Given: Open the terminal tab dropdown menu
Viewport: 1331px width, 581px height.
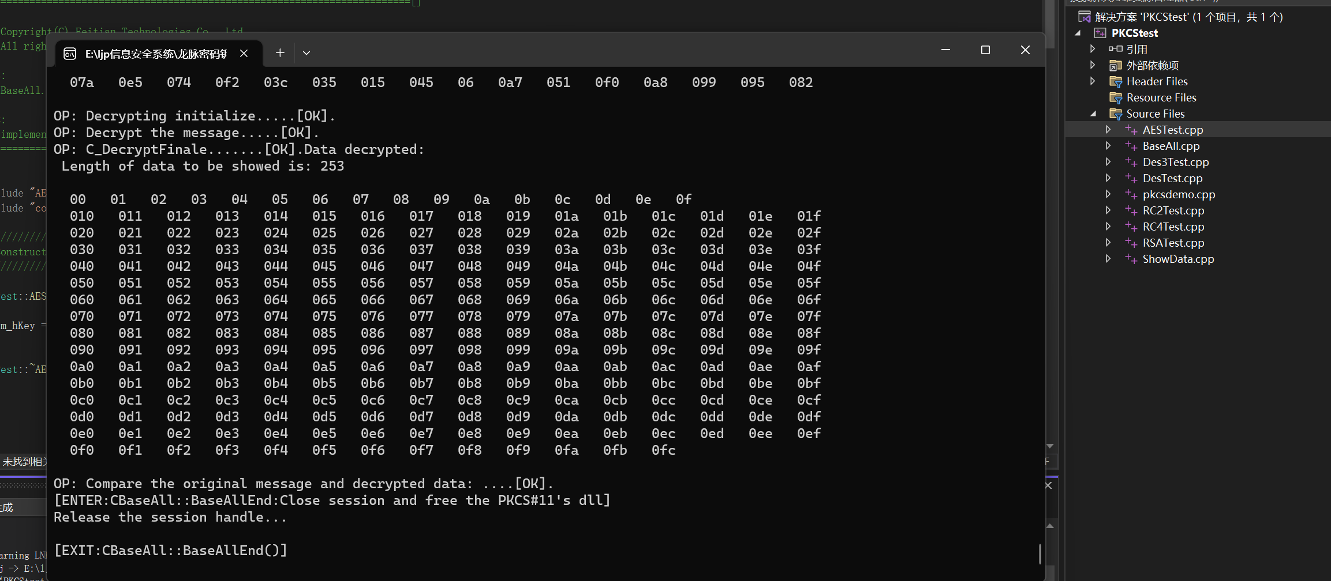Looking at the screenshot, I should pos(306,53).
